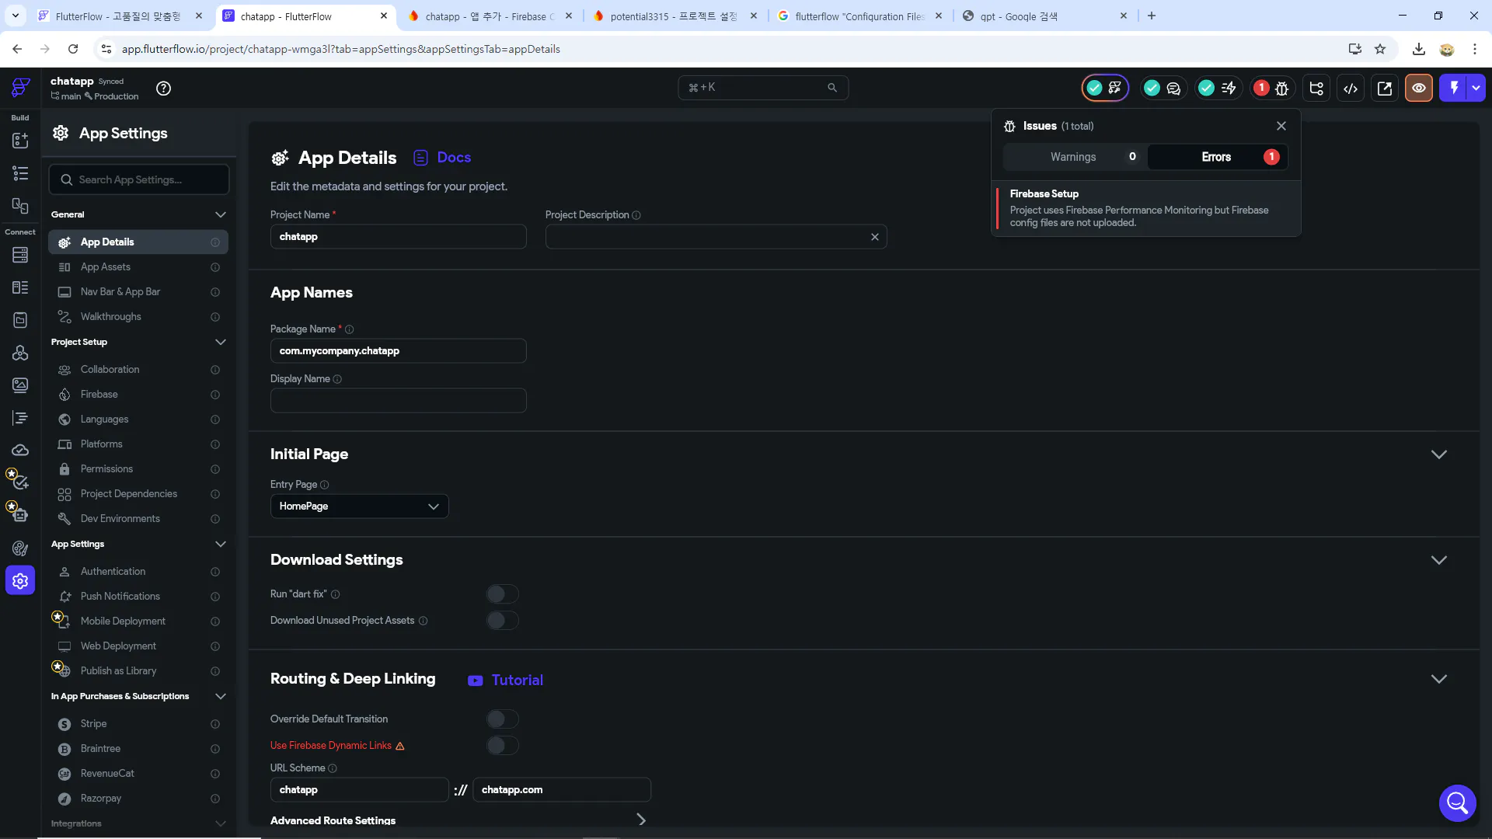Open the Widget Tree sidebar icon

coord(20,173)
